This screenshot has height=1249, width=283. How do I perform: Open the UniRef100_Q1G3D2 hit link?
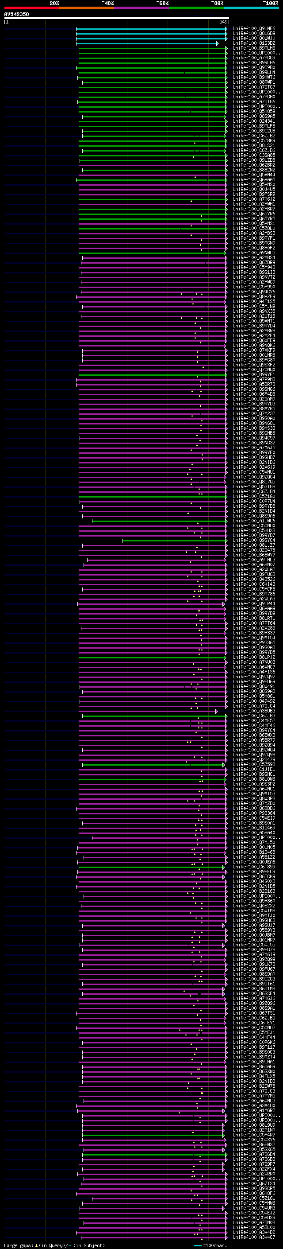click(254, 43)
